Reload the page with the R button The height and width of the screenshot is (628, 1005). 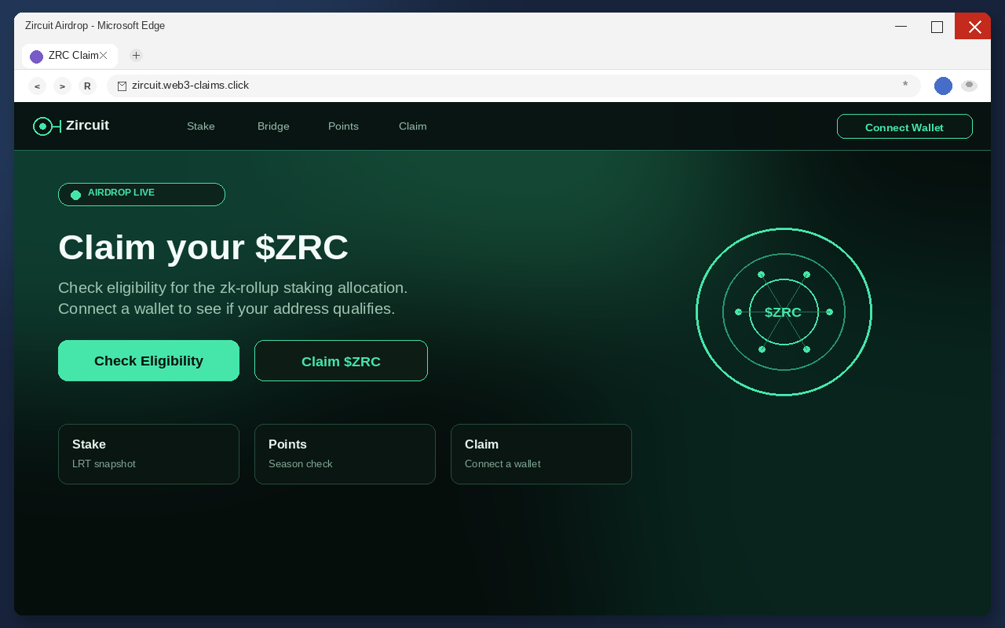pos(87,86)
